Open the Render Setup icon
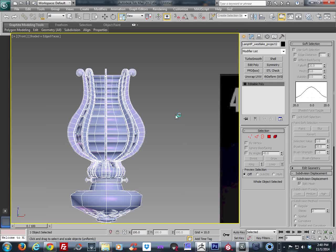This screenshot has width=336, height=252. 319,17
